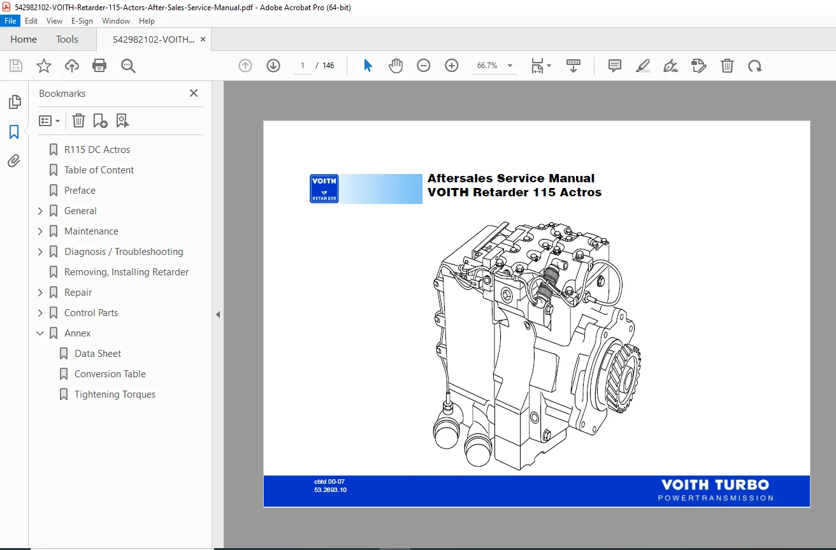Open the Tightening Torques bookmark
This screenshot has height=550, width=836.
(115, 394)
